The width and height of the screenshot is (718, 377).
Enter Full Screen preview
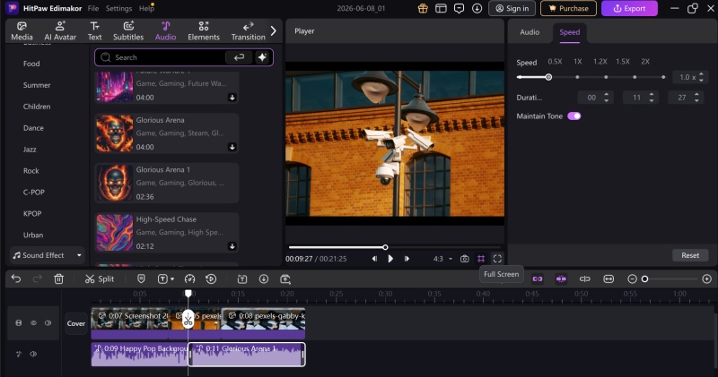497,259
